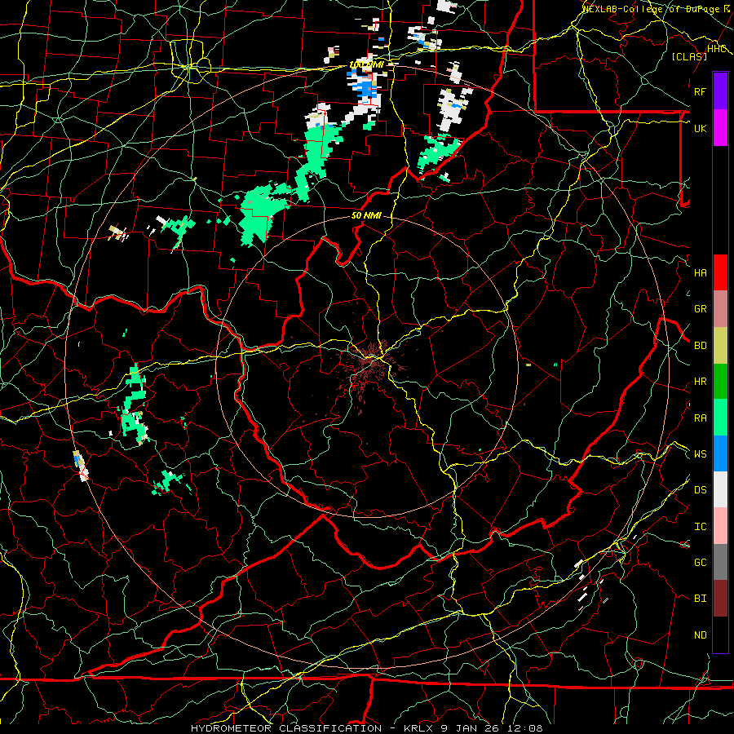Click the HR legend label

click(701, 382)
